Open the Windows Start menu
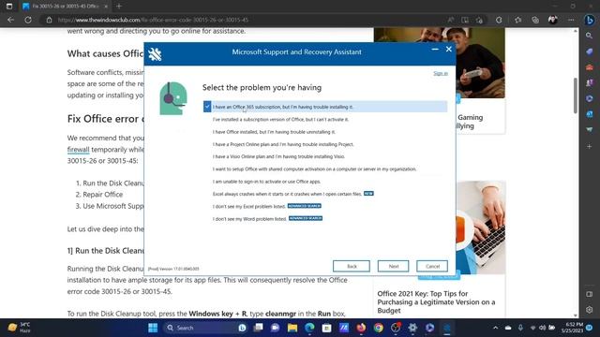This screenshot has height=337, width=600. coord(153,328)
